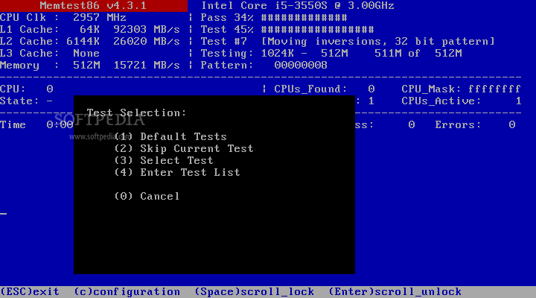Click the (Space)scroll_lock hint
The image size is (536, 298).
255,292
